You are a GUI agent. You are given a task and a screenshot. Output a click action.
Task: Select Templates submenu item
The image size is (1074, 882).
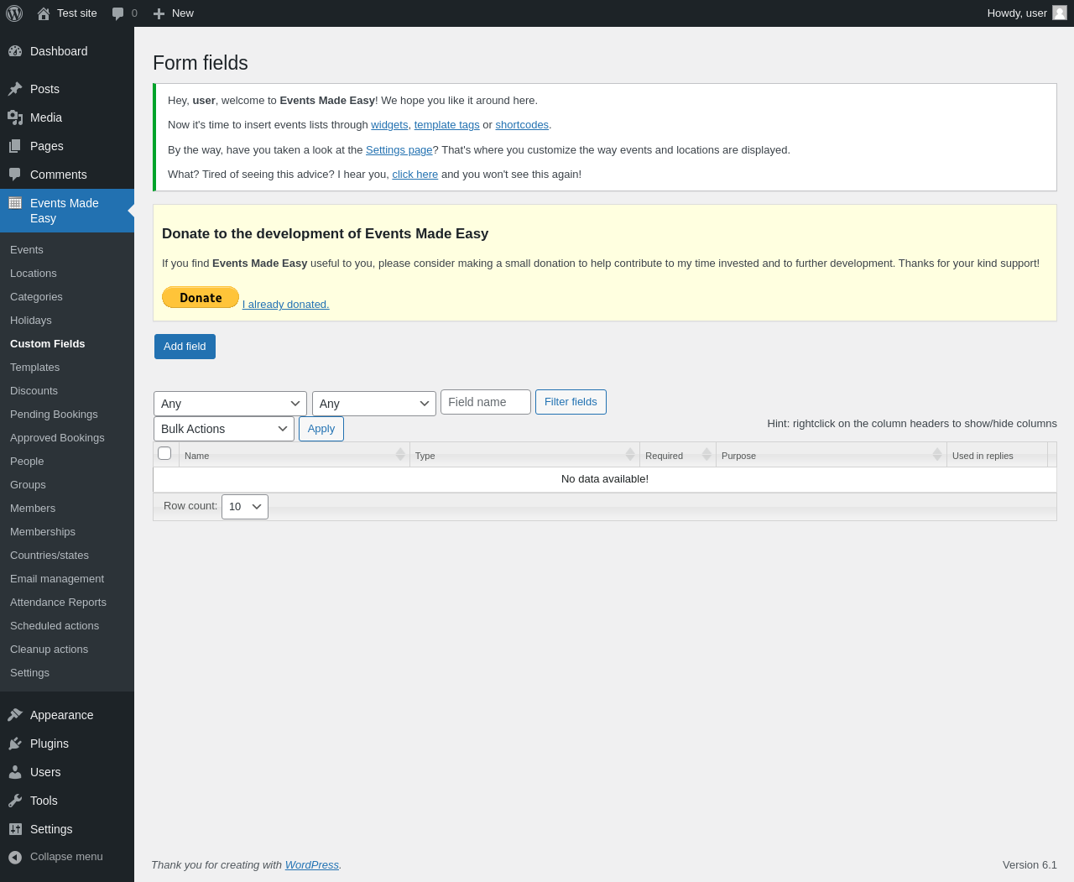(x=34, y=368)
